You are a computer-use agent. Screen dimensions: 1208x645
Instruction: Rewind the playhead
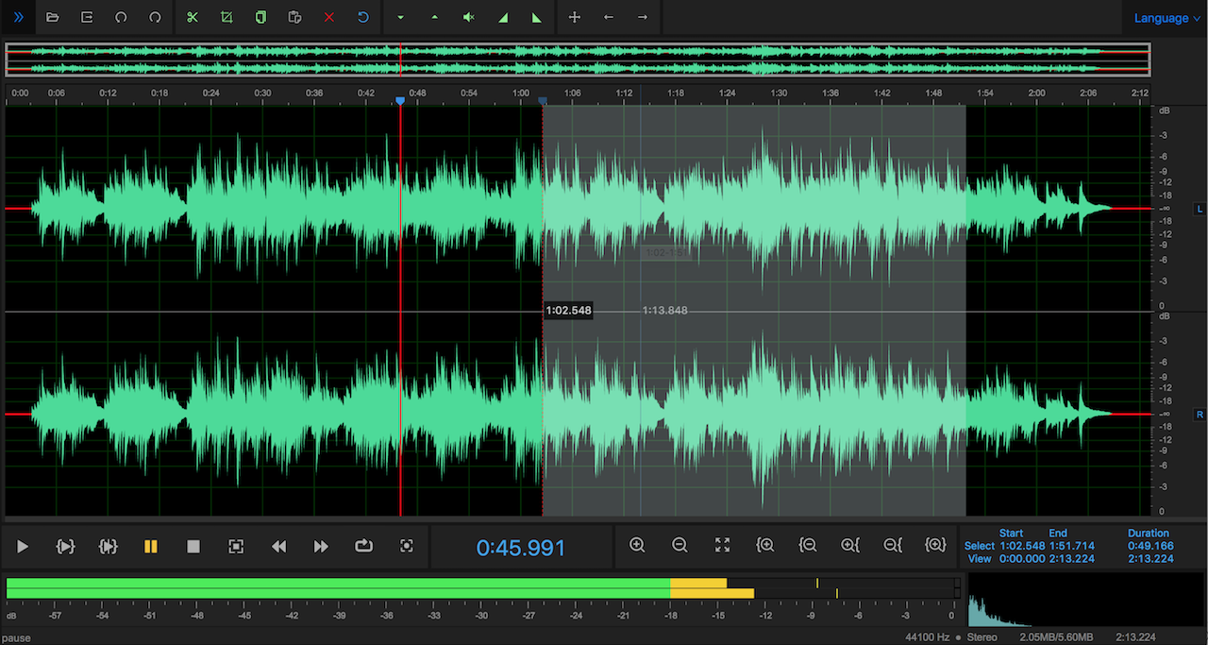[278, 546]
